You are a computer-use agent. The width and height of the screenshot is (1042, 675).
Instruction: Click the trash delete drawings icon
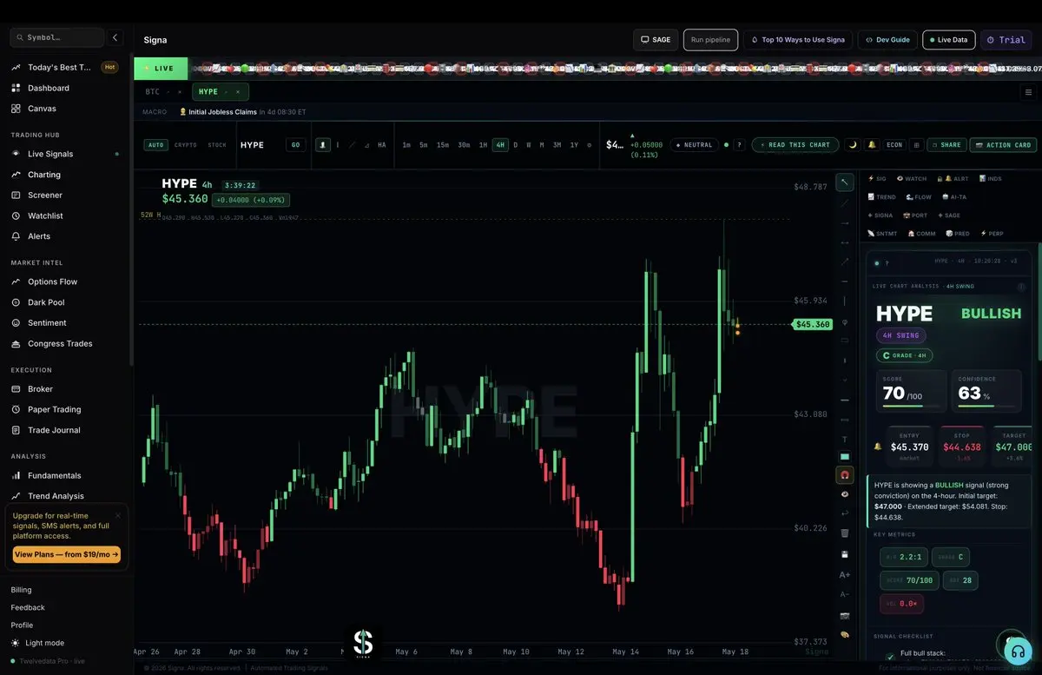pos(845,533)
